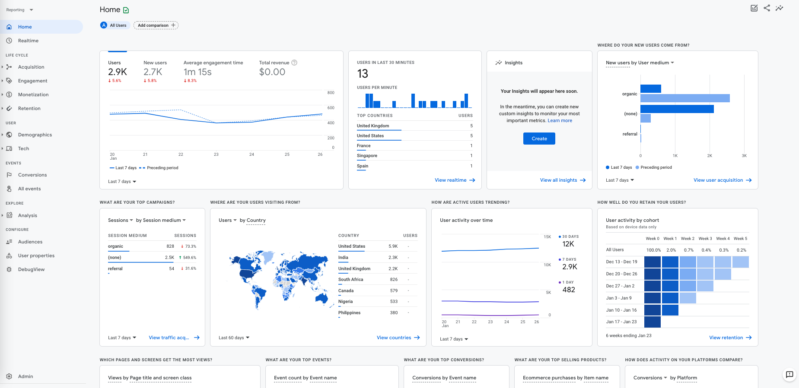This screenshot has width=799, height=388.
Task: Click the verified badge next to Home
Action: (x=126, y=10)
